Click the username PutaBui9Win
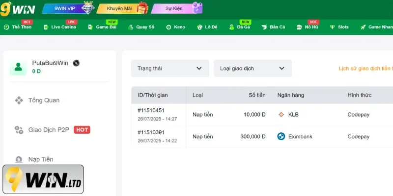This screenshot has height=196, width=393. point(50,63)
